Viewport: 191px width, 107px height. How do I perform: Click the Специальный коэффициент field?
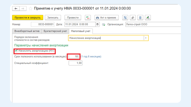(x=75, y=63)
